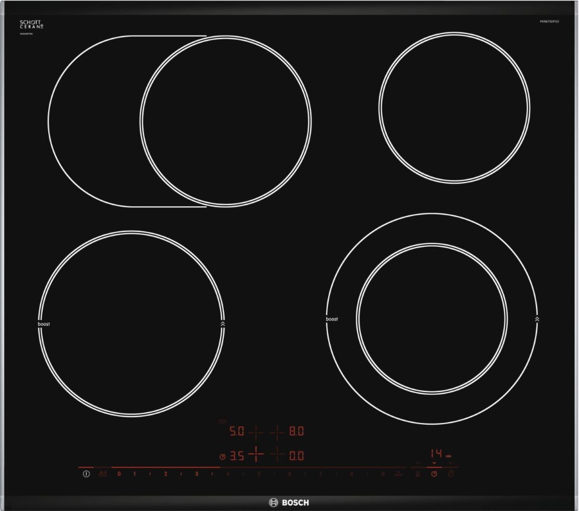
Task: Tap the kitchen stopwatch icon at far right
Action: click(450, 474)
